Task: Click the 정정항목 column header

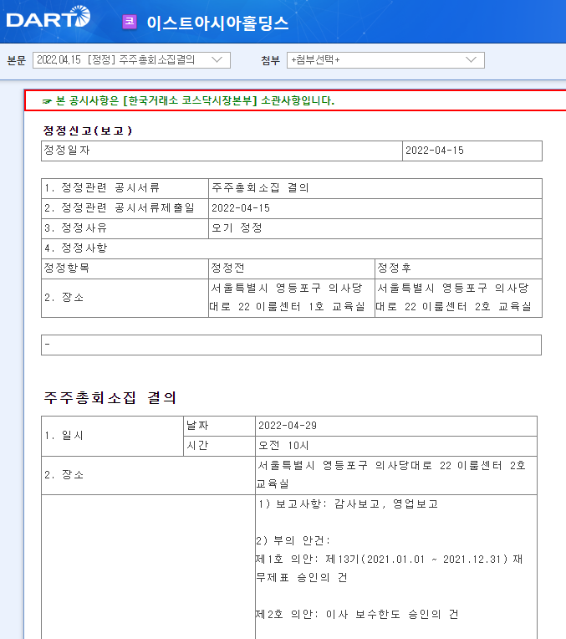Action: tap(125, 268)
